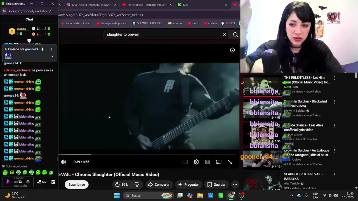Open THE RELENTLESS video thumbnail
Image resolution: width=358 pixels, height=201 pixels.
click(262, 86)
